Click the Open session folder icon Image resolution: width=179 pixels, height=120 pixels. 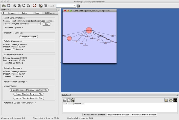[x=4, y=6]
